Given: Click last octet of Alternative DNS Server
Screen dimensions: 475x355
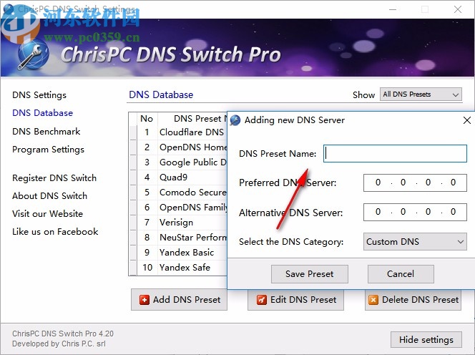Looking at the screenshot, I should 453,212.
